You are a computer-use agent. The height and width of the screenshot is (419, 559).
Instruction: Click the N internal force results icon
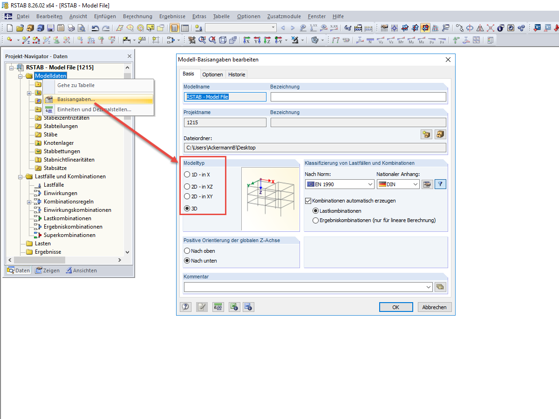click(x=370, y=41)
